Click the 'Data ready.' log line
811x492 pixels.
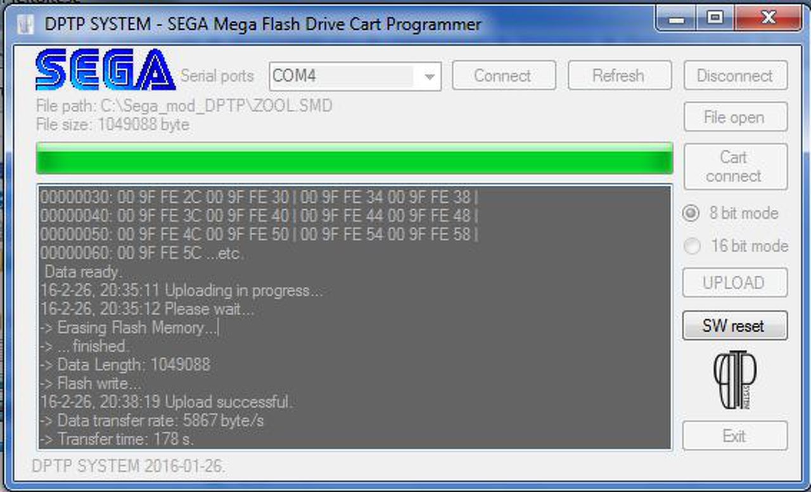[82, 272]
